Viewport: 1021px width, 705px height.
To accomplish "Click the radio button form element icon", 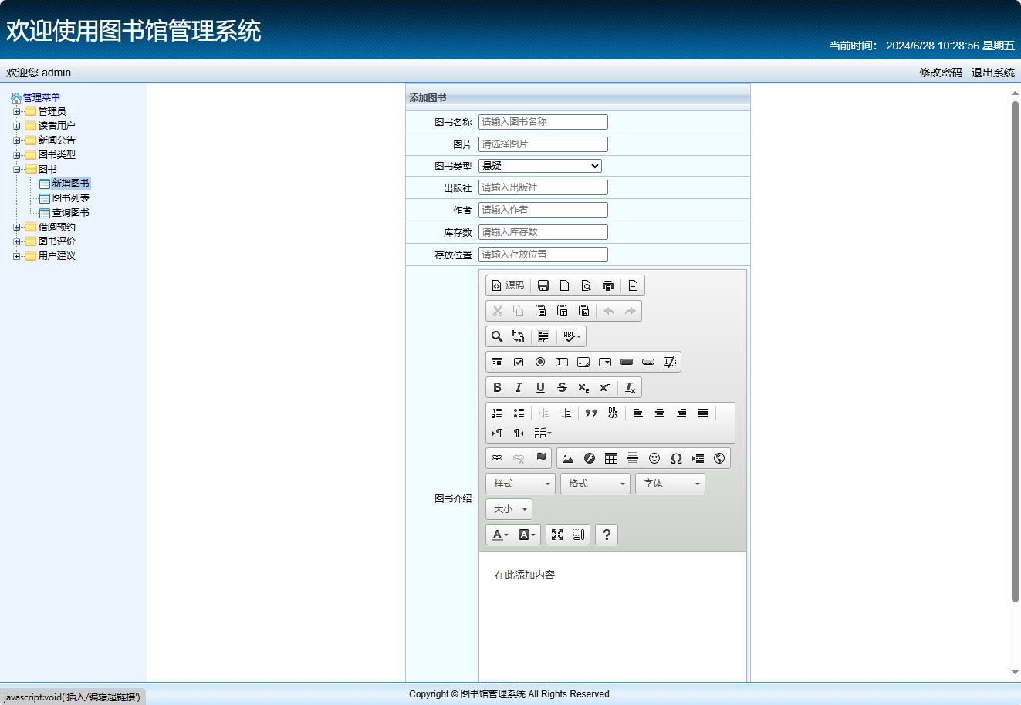I will click(540, 362).
